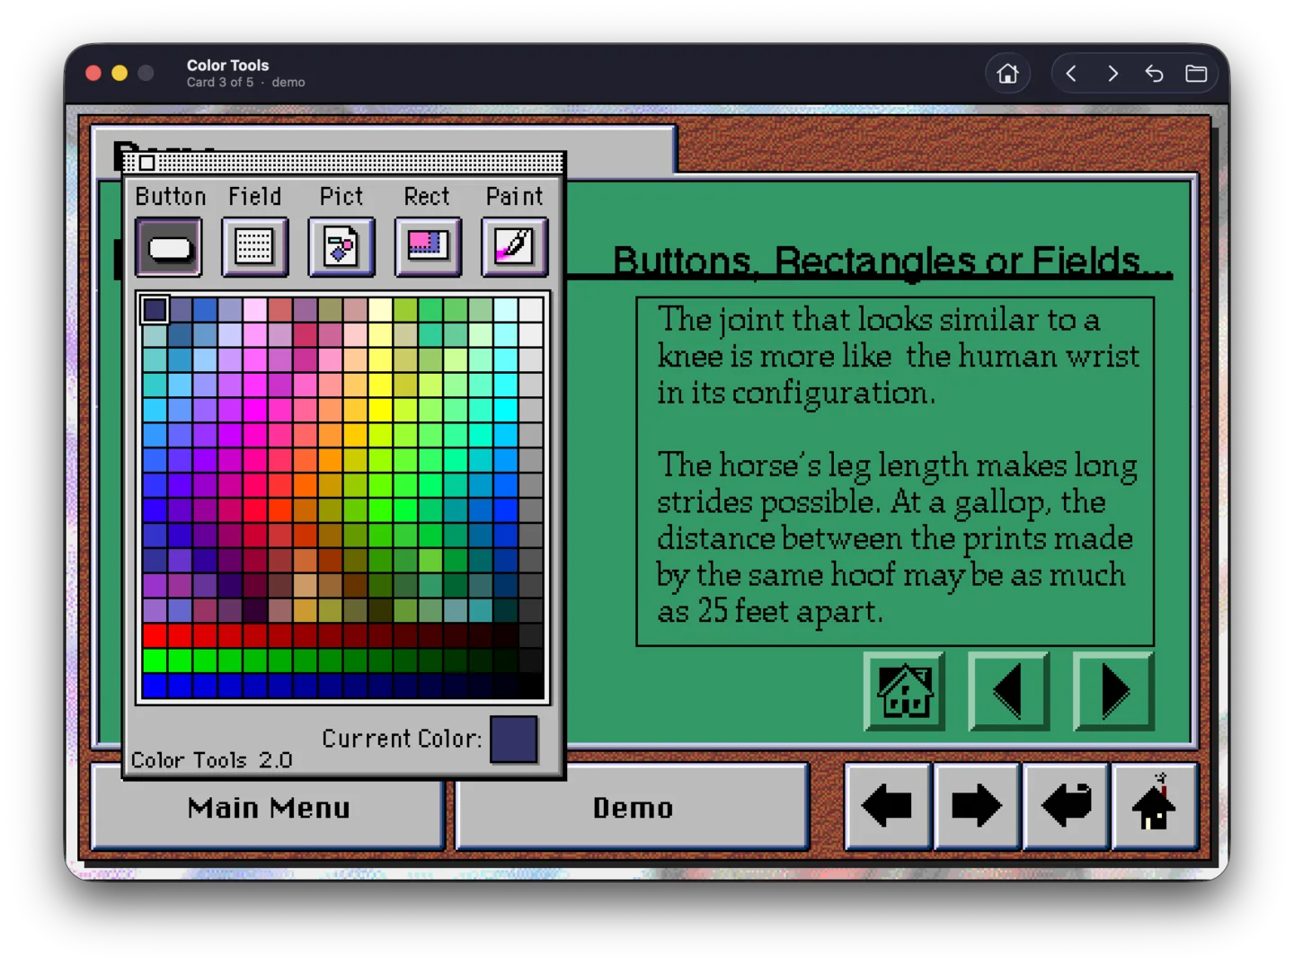Click the Current Color preview swatch
This screenshot has width=1294, height=966.
[514, 740]
